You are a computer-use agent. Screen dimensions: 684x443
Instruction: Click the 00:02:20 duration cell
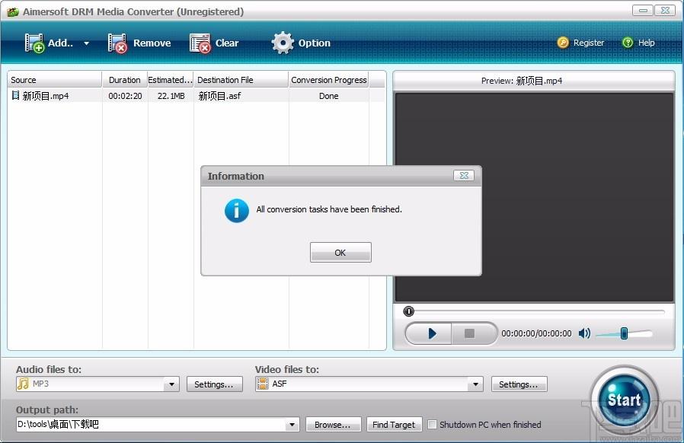(x=125, y=96)
